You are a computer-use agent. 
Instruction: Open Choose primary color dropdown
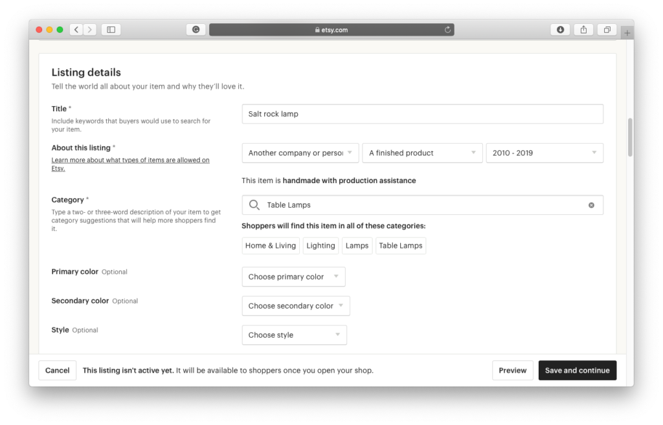[293, 277]
